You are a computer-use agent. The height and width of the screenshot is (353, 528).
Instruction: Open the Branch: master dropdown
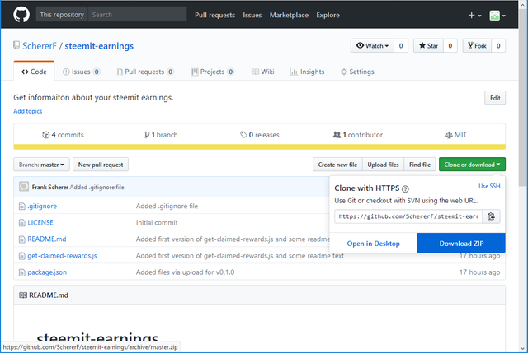tap(41, 165)
